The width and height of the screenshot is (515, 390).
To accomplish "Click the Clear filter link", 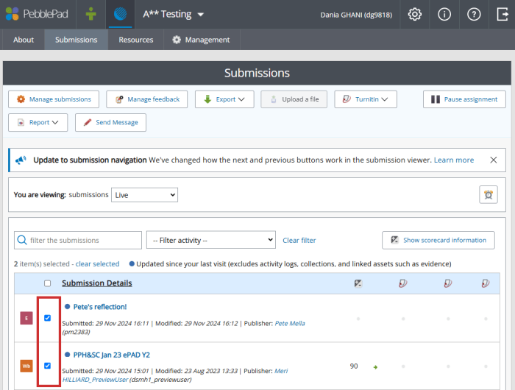I will pos(299,241).
